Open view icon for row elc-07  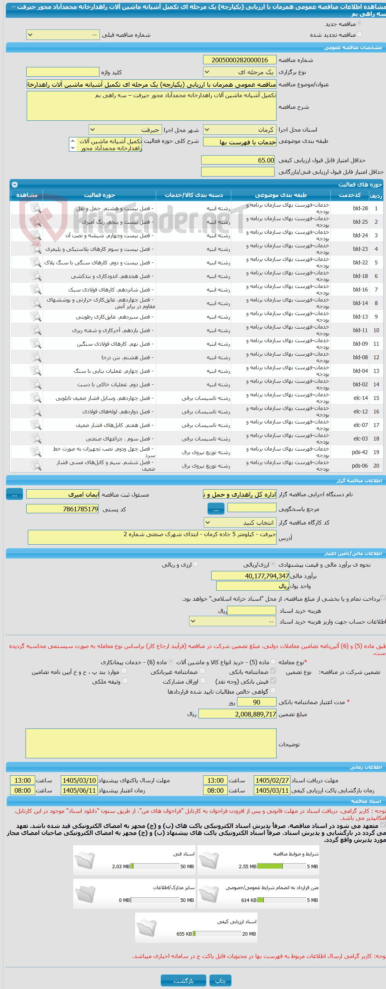36,425
